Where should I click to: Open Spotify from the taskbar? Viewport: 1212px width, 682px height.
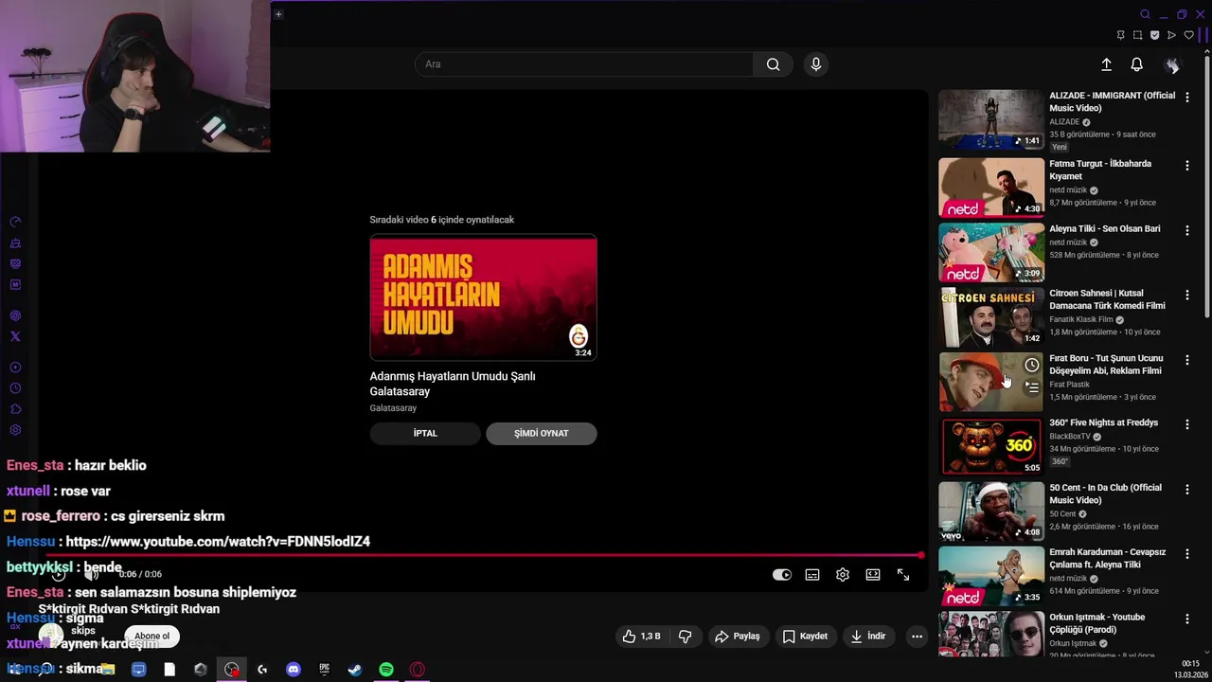(386, 670)
